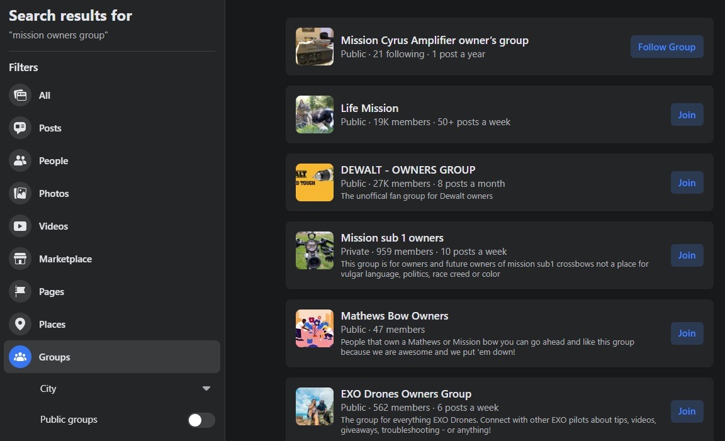Click "The unoffical fan group for Dewalt owners"
The height and width of the screenshot is (441, 725).
pyautogui.click(x=417, y=196)
